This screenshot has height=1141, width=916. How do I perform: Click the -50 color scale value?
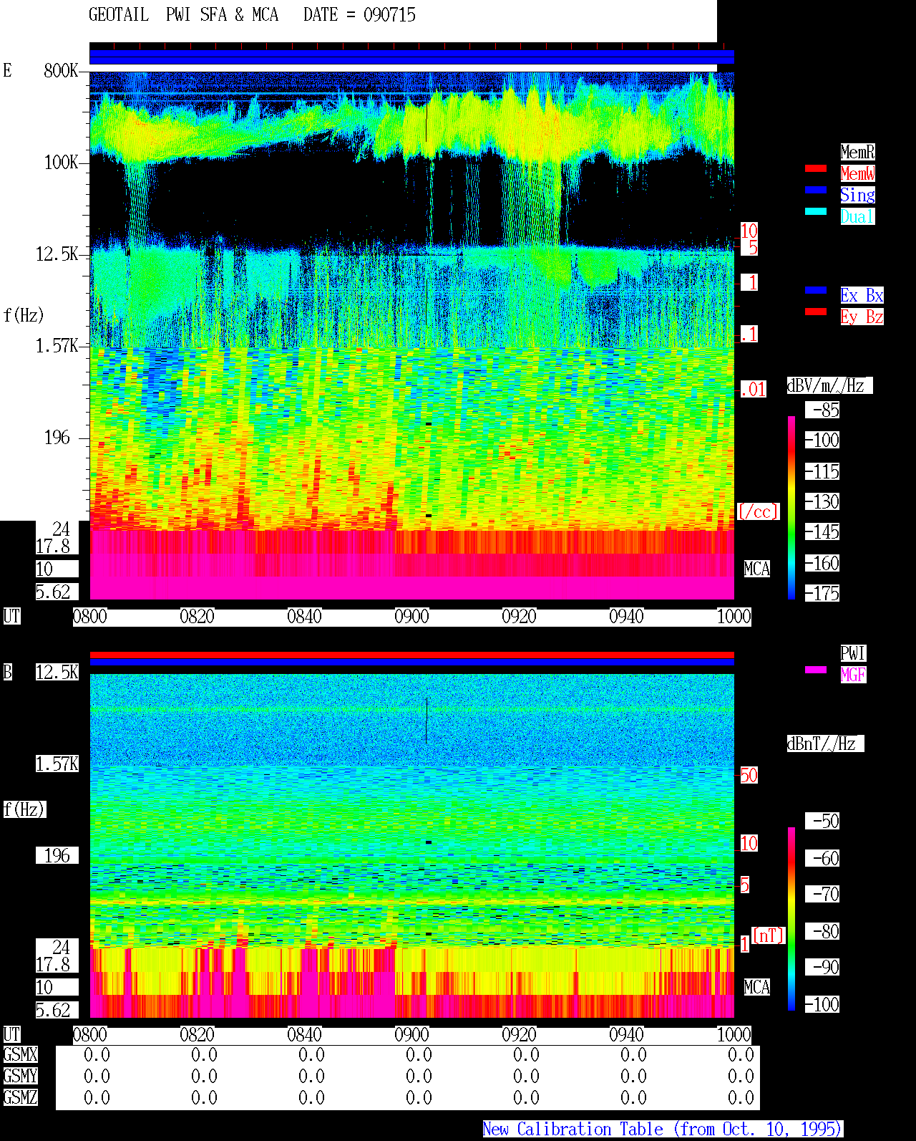[823, 821]
